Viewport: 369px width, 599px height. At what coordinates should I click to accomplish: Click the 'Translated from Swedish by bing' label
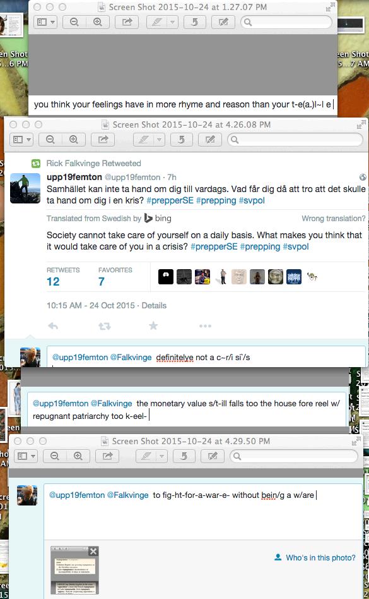pyautogui.click(x=109, y=219)
